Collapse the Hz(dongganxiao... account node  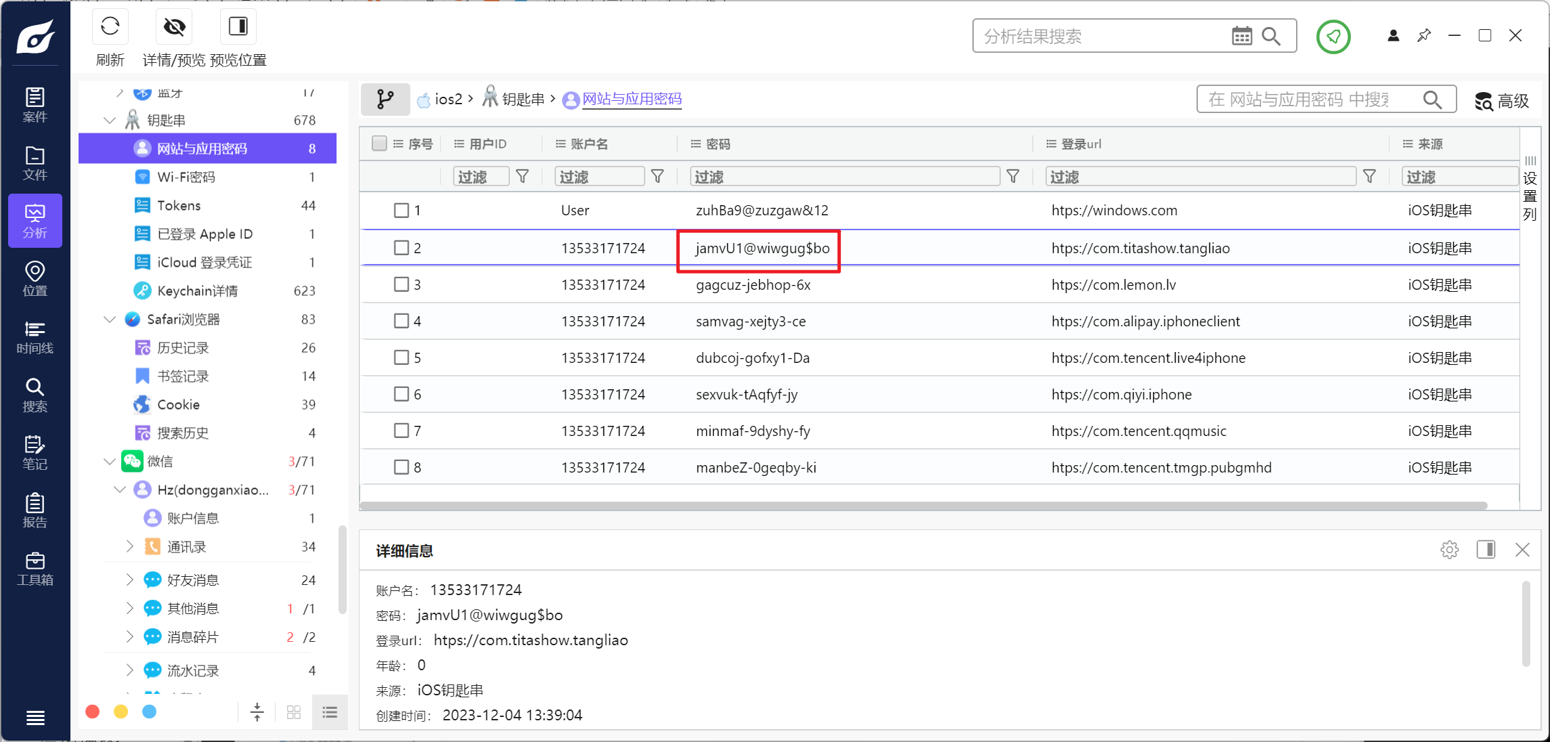[120, 490]
